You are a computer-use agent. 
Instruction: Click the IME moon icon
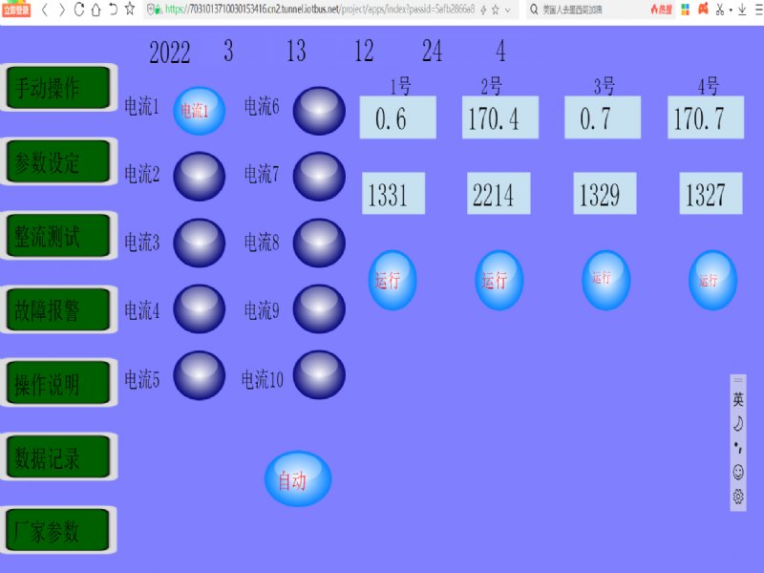[738, 423]
